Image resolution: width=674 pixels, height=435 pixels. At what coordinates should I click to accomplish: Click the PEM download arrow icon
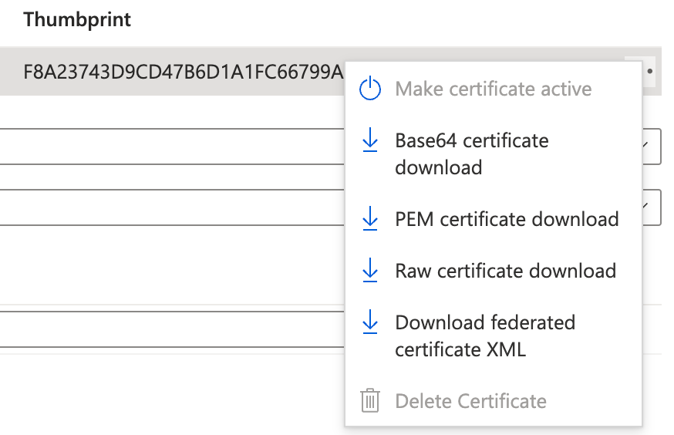point(369,218)
